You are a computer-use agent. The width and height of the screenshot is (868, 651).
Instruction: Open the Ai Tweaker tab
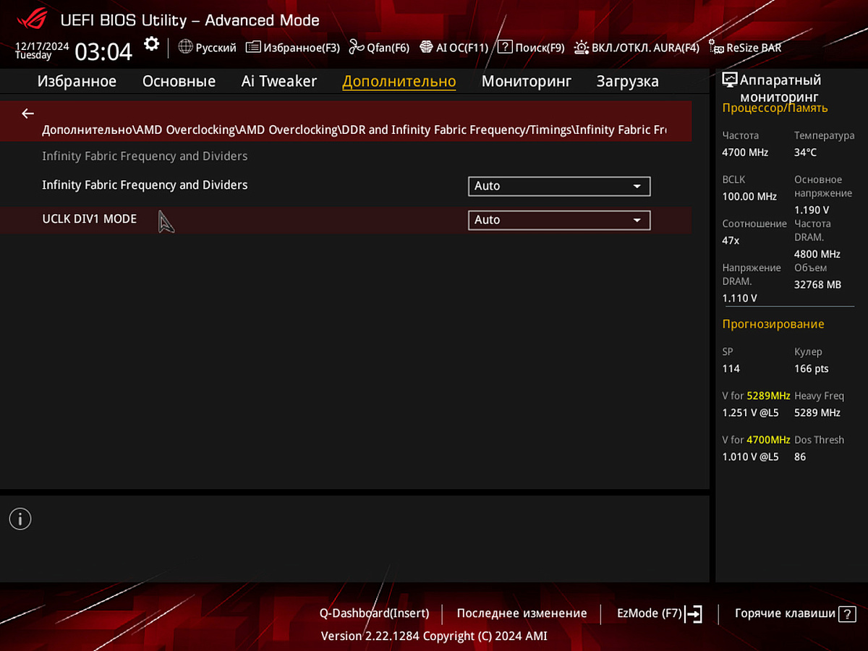(x=279, y=81)
